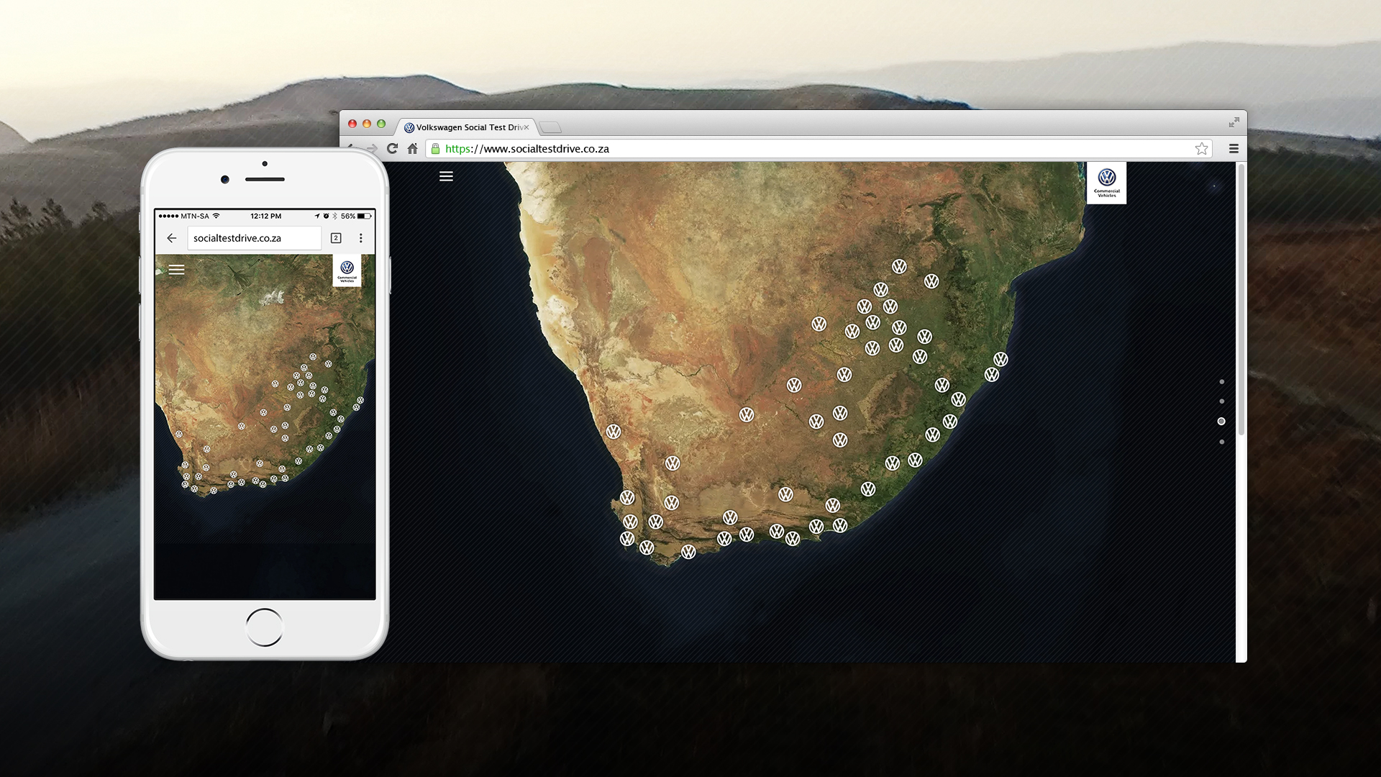Click the forward arrow in desktop browser
This screenshot has width=1381, height=777.
click(372, 148)
